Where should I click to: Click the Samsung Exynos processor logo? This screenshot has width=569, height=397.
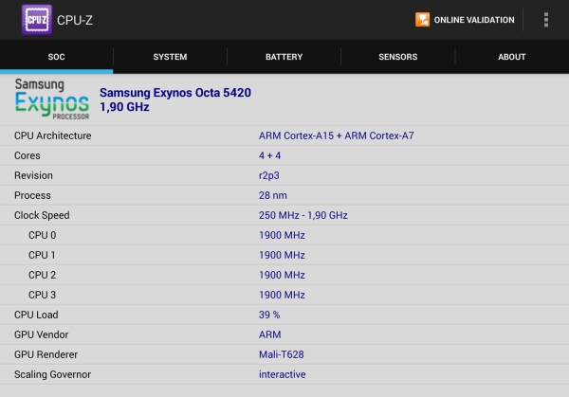click(x=52, y=99)
